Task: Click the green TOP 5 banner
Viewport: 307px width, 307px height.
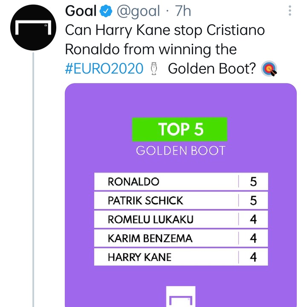Action: (x=180, y=129)
